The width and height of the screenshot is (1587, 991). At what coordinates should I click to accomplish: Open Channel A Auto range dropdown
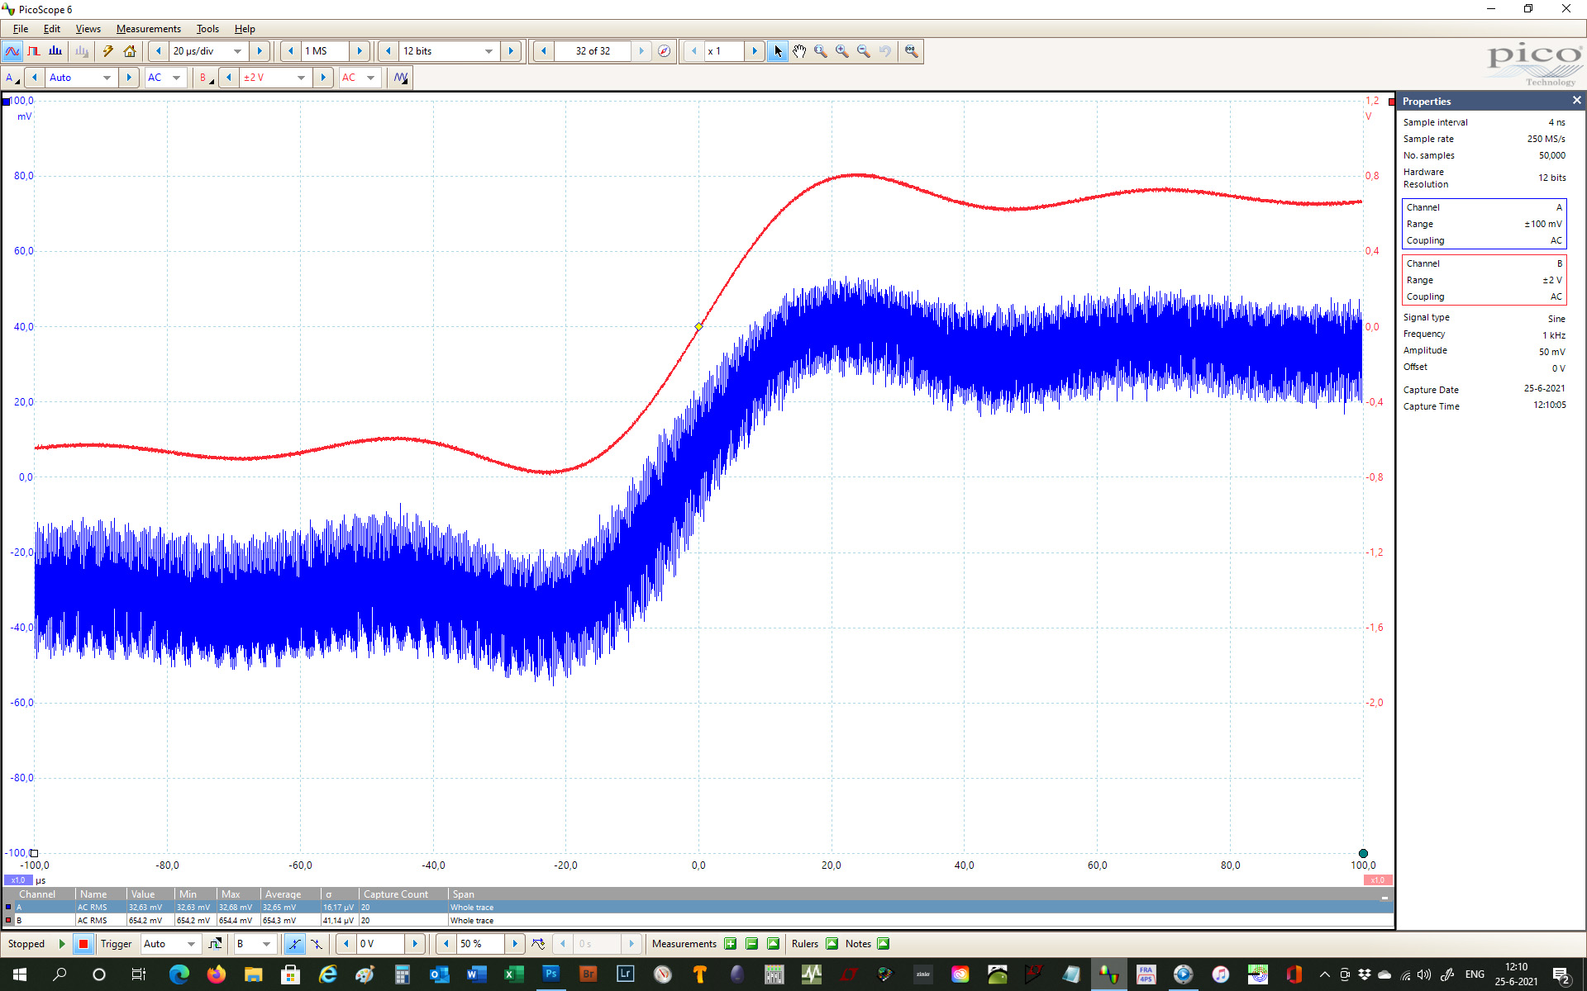(x=107, y=78)
